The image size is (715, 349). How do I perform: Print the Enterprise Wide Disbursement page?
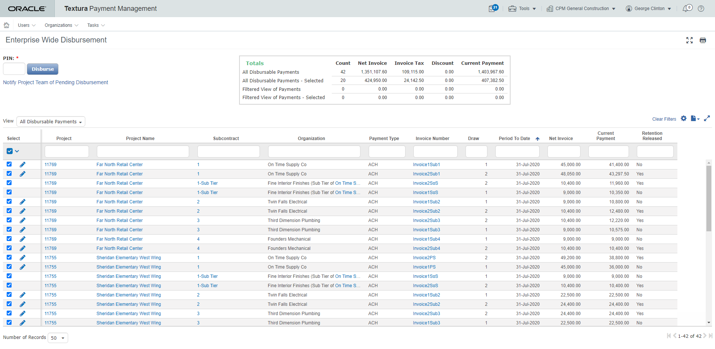[703, 40]
